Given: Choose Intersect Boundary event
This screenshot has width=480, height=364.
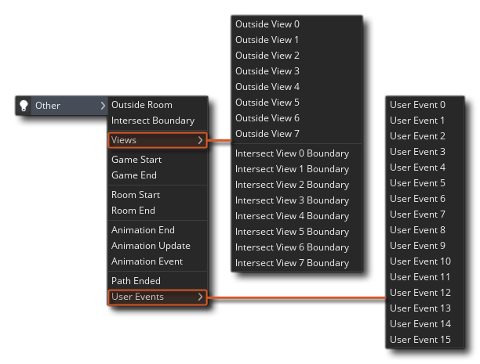Looking at the screenshot, I should [x=153, y=121].
